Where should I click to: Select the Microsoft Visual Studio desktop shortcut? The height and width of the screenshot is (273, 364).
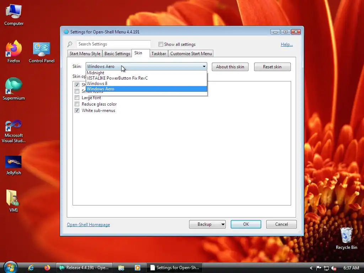coord(14,132)
